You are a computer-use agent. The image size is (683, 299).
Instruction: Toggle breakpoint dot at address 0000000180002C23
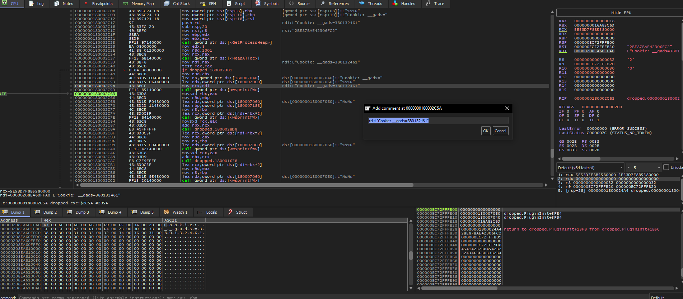point(71,43)
